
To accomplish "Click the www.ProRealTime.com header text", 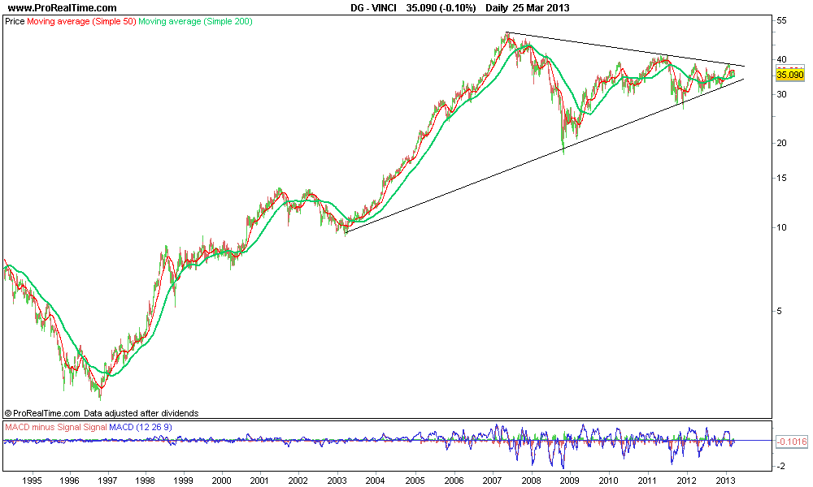I will point(63,8).
